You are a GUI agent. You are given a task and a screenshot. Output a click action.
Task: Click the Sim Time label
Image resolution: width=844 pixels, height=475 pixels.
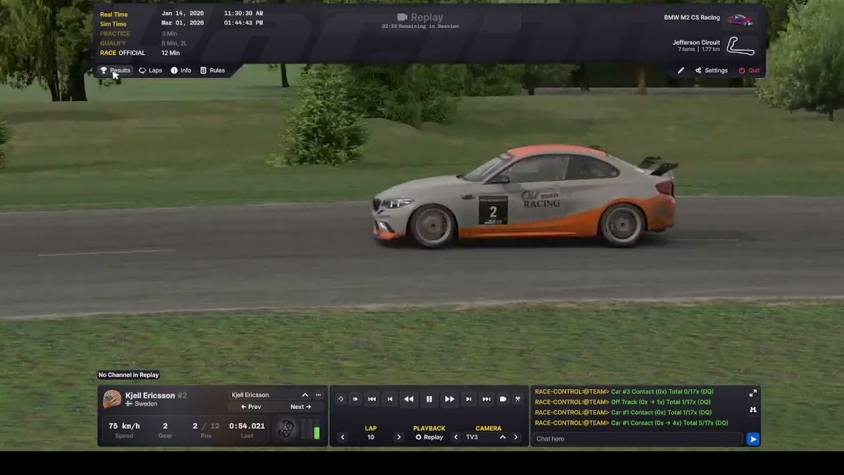coord(113,24)
